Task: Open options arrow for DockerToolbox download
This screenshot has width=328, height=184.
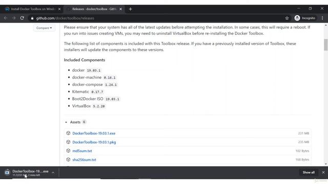Action: click(x=53, y=173)
